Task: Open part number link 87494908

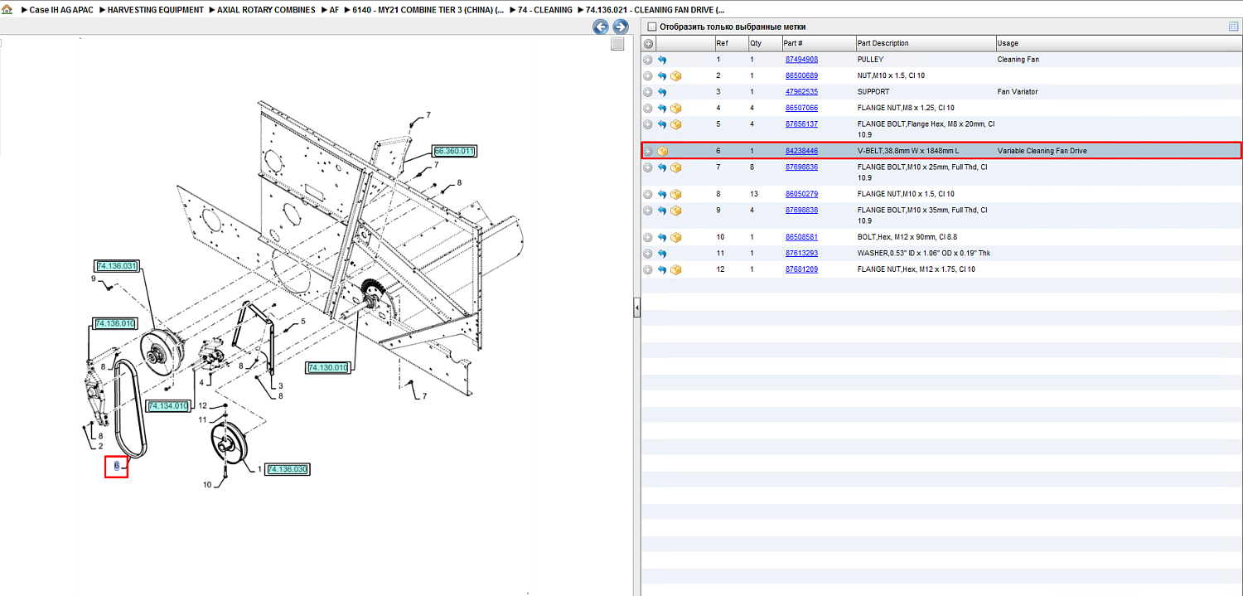Action: pos(801,60)
